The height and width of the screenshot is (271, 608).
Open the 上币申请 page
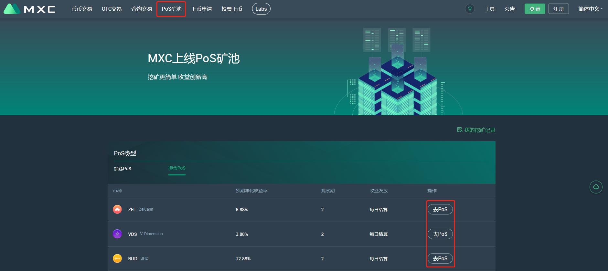tap(202, 9)
